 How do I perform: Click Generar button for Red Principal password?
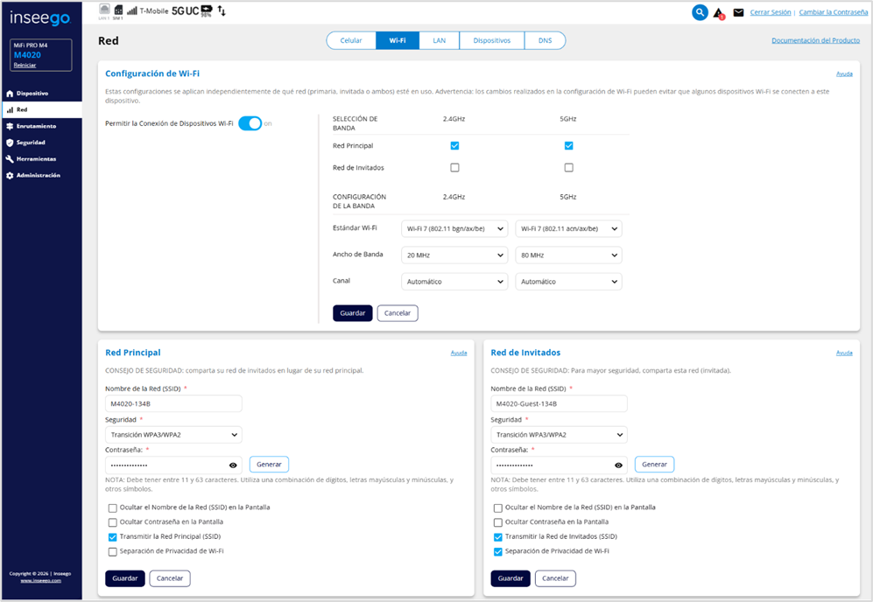(269, 465)
